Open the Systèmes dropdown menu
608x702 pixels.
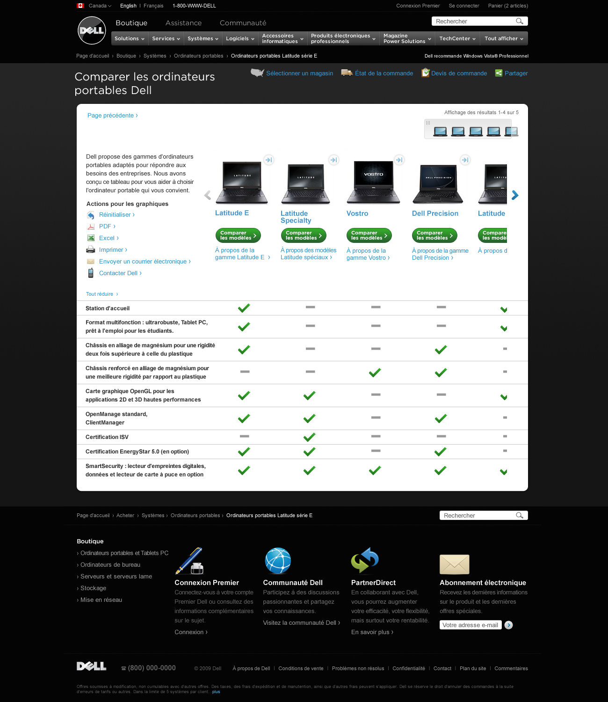pyautogui.click(x=203, y=39)
